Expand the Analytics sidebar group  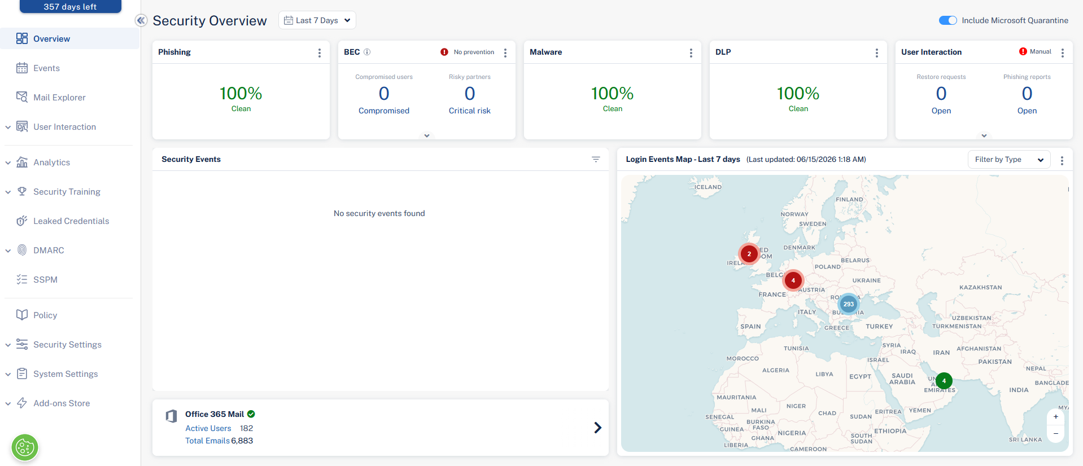[x=8, y=162]
